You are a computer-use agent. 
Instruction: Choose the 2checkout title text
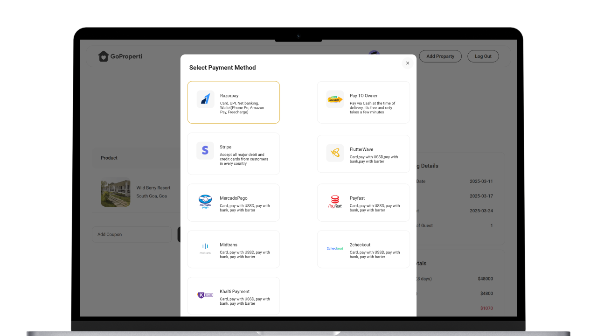pyautogui.click(x=360, y=245)
